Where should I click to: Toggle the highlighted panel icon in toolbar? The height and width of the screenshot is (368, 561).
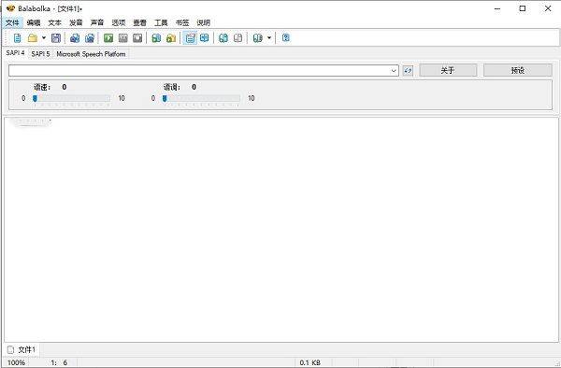click(x=190, y=38)
